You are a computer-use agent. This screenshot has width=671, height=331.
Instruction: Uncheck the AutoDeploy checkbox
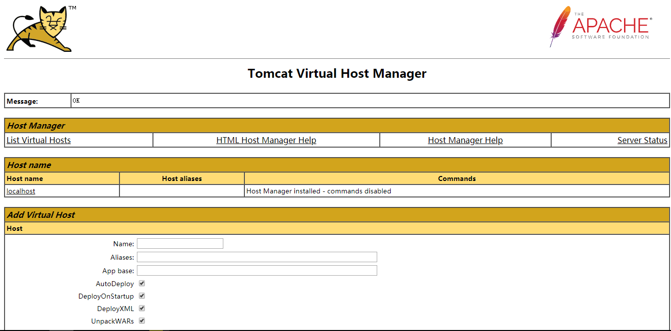click(x=142, y=283)
